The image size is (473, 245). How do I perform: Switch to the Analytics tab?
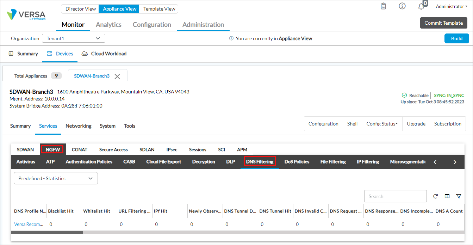click(x=108, y=25)
